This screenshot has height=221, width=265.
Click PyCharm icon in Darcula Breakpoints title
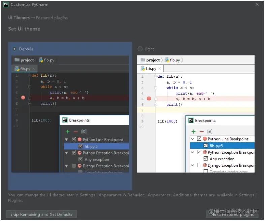[x=65, y=120]
